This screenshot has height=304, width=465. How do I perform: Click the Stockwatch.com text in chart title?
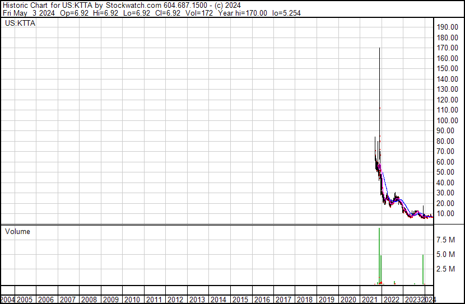133,6
